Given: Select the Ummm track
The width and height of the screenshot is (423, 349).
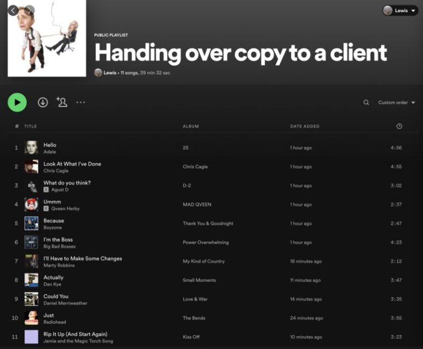Looking at the screenshot, I should (52, 201).
